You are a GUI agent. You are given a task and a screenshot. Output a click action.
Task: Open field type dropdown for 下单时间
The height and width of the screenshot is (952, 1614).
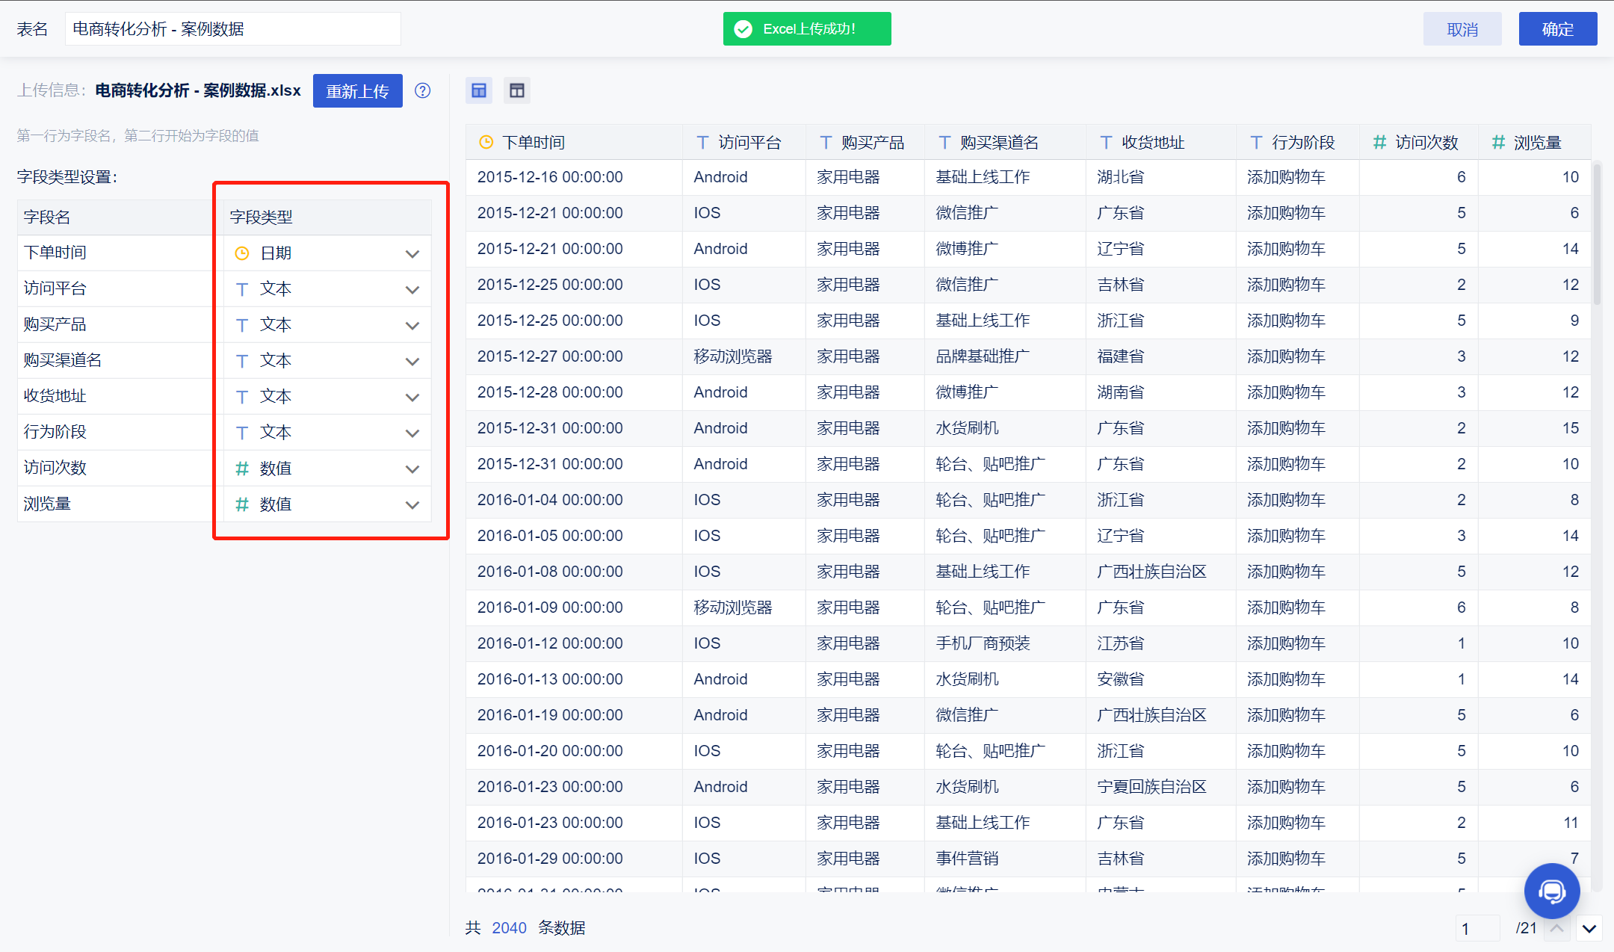(x=412, y=253)
